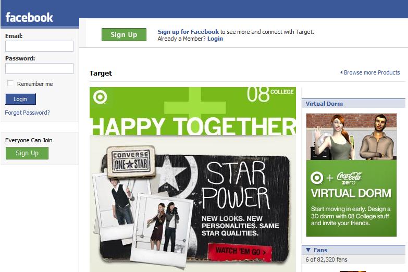This screenshot has width=408, height=272.
Task: Click the facebook logo
Action: click(x=29, y=17)
